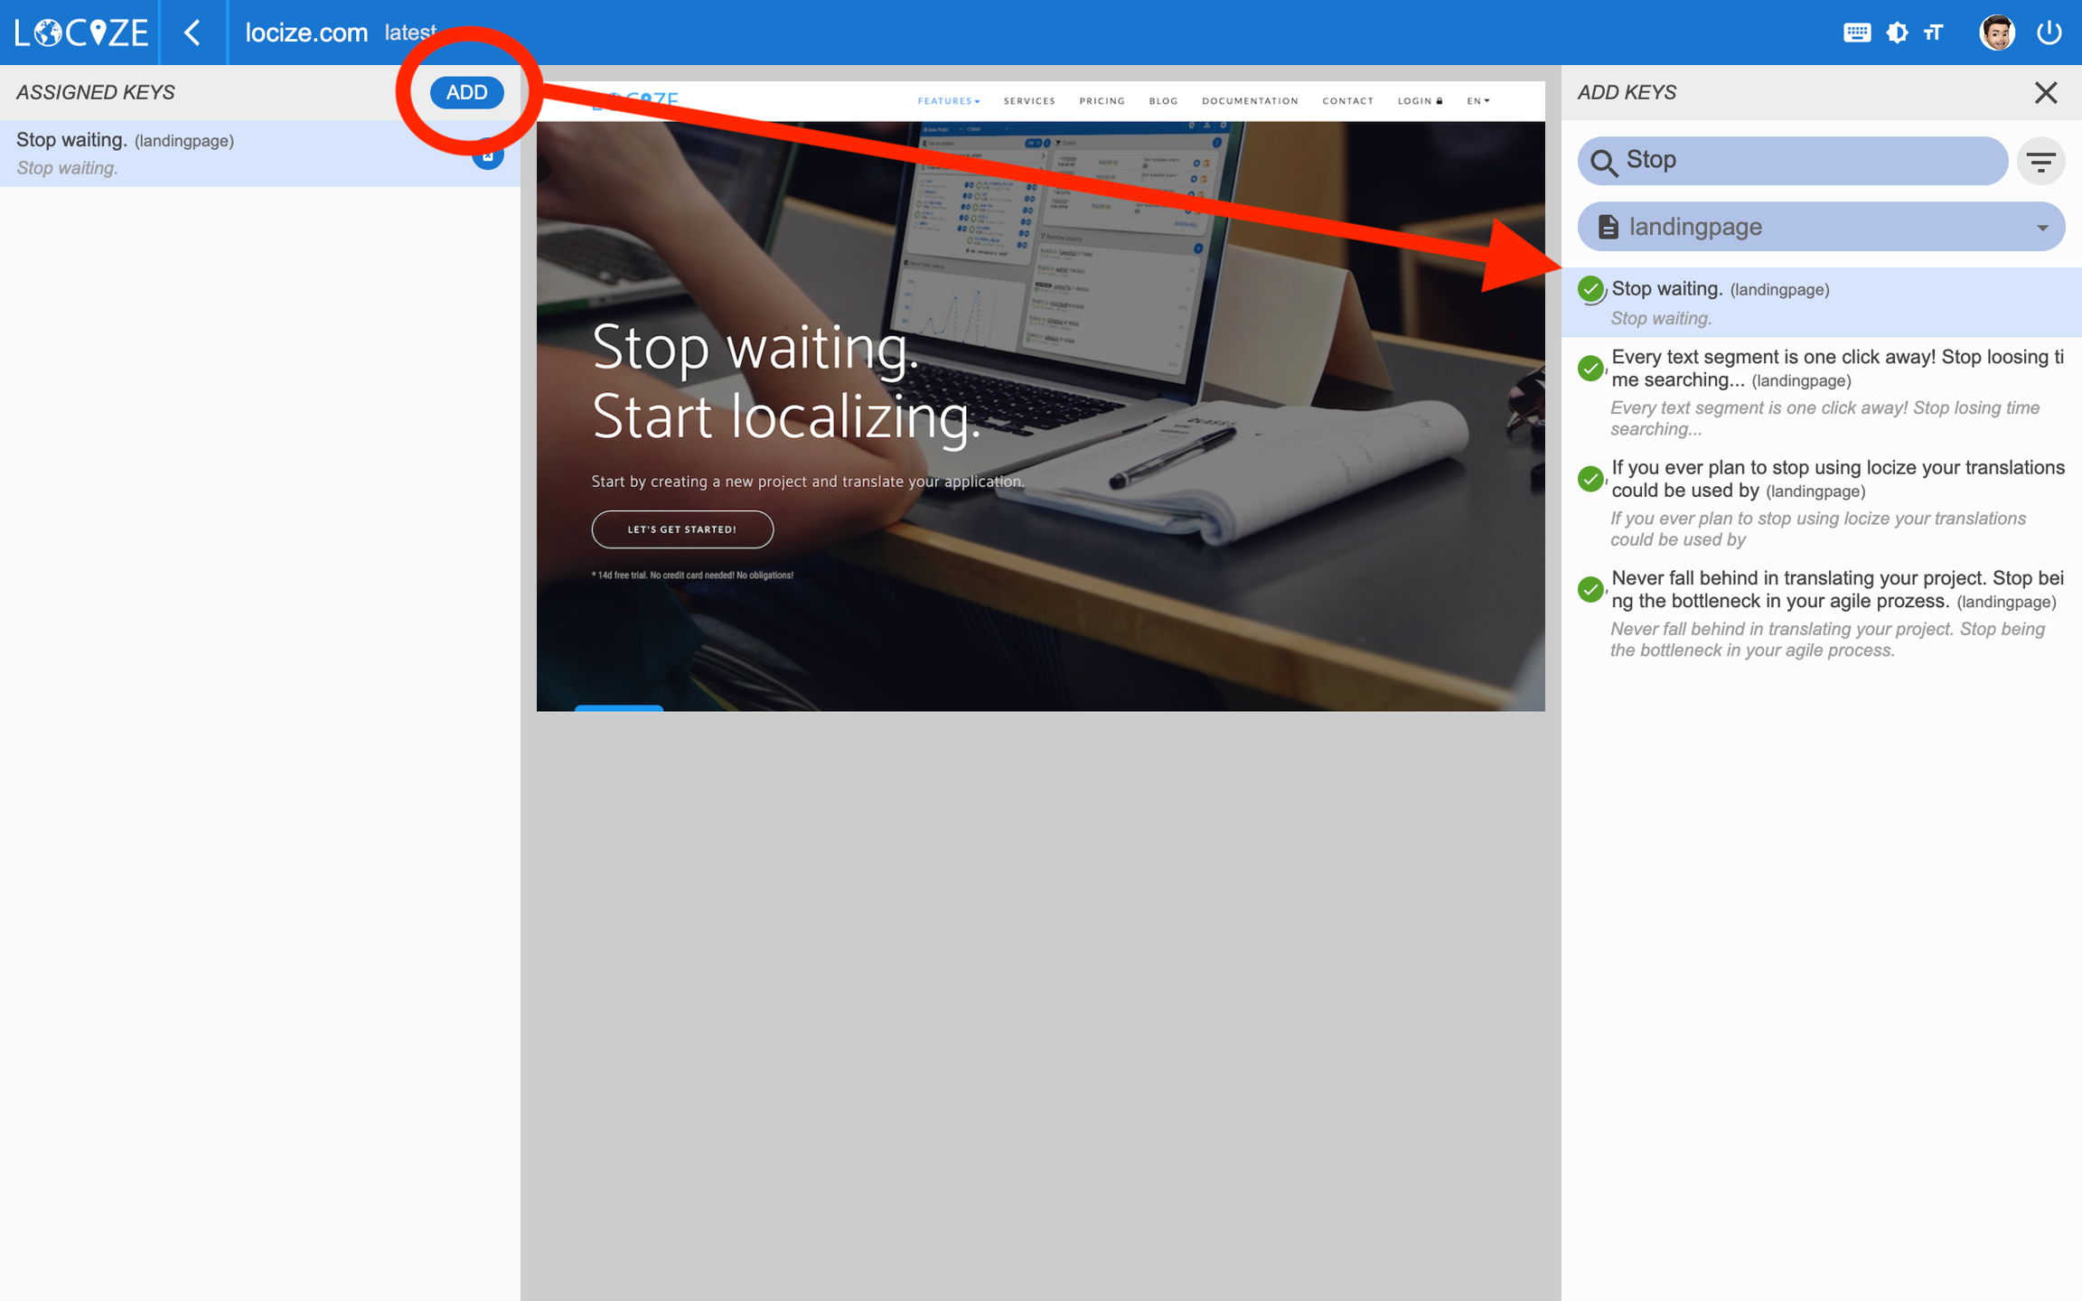Open Features dropdown in preview navigation
This screenshot has height=1301, width=2082.
(948, 101)
